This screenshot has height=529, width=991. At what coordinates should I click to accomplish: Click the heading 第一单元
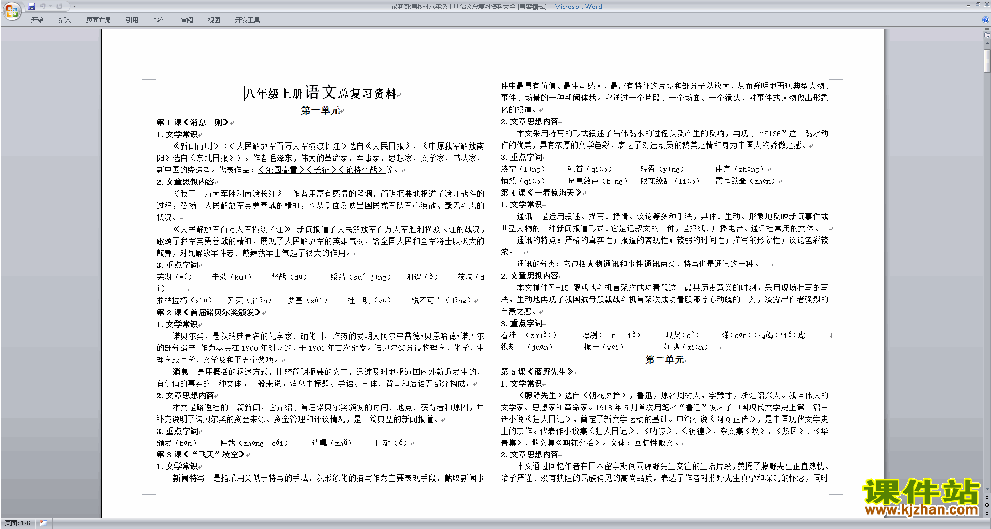tap(321, 110)
